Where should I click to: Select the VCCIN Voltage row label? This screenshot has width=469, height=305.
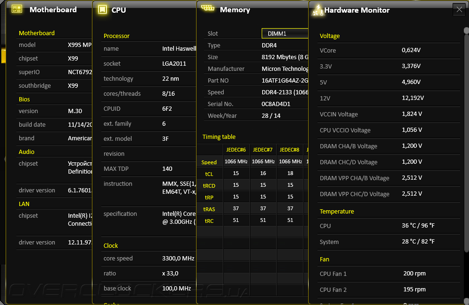pyautogui.click(x=339, y=114)
